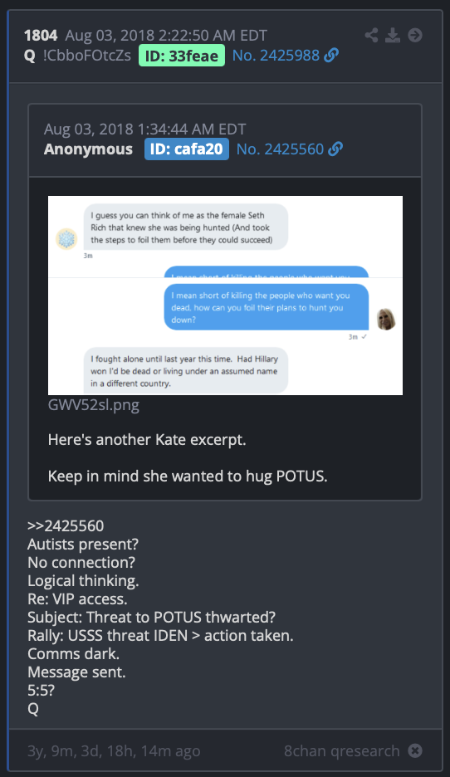
Task: Click the Anonymous poster name
Action: (88, 149)
